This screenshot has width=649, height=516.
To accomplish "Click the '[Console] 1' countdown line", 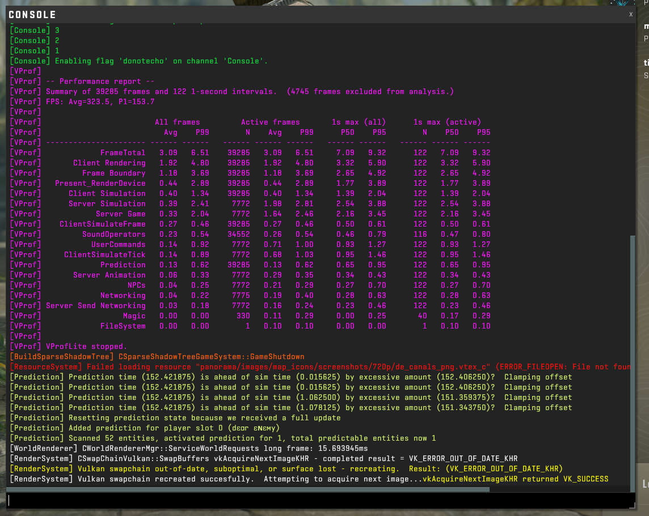I will [x=35, y=51].
